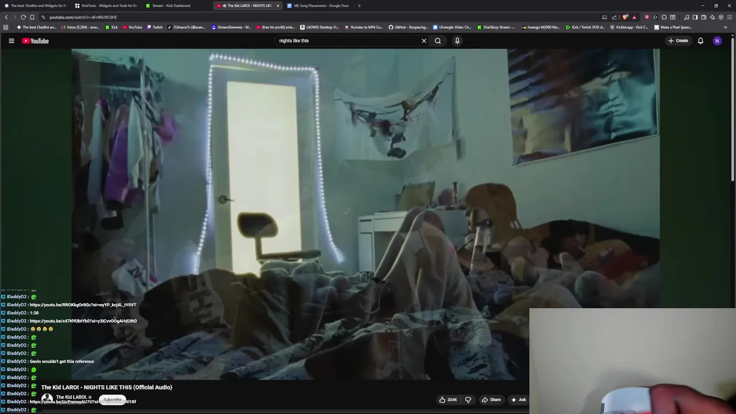The width and height of the screenshot is (736, 414).
Task: Subscribe to The Kid LAROI channel
Action: click(113, 400)
